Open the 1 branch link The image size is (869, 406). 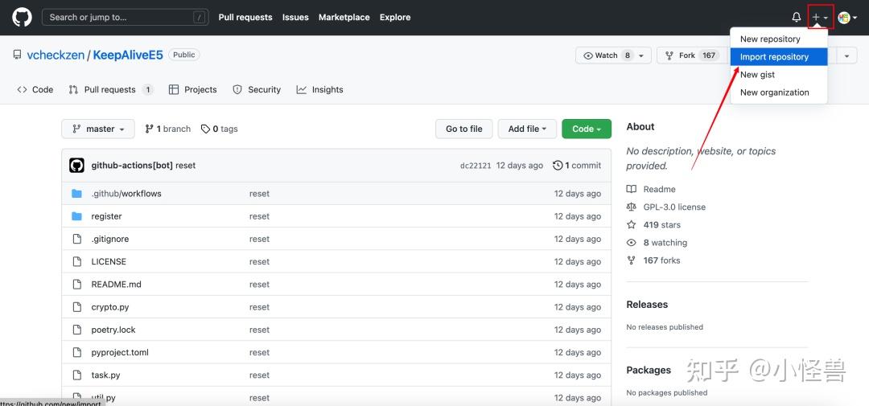click(168, 129)
